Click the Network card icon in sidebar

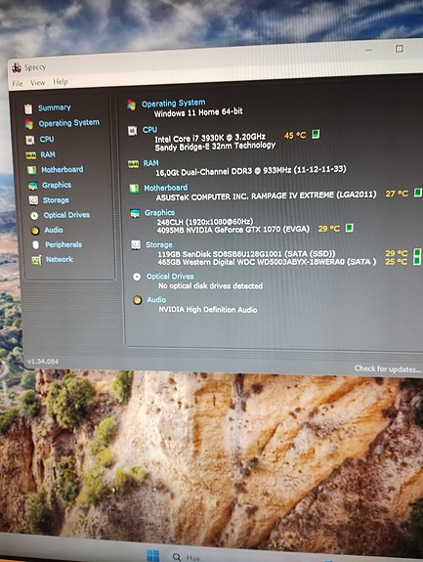[x=36, y=260]
